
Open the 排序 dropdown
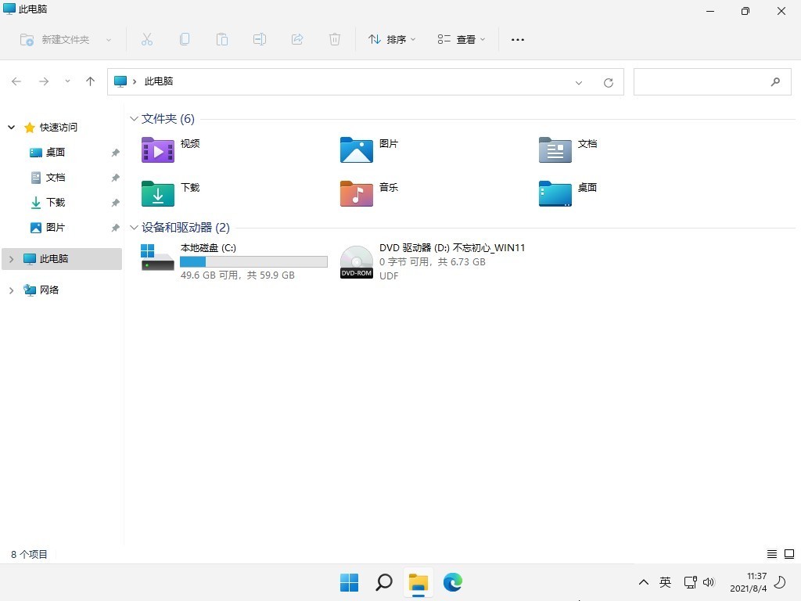pos(392,39)
